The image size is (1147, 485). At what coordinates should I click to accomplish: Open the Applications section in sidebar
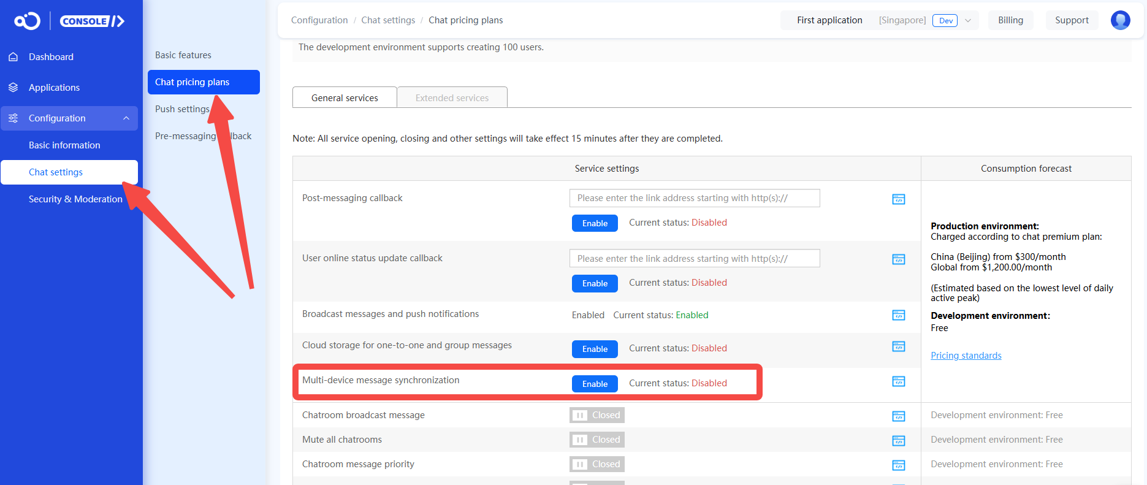pyautogui.click(x=54, y=88)
